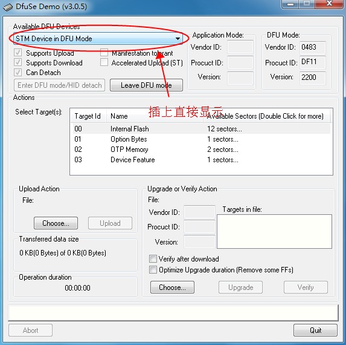The width and height of the screenshot is (346, 345).
Task: Click Application Mode Version field
Action: (x=240, y=78)
